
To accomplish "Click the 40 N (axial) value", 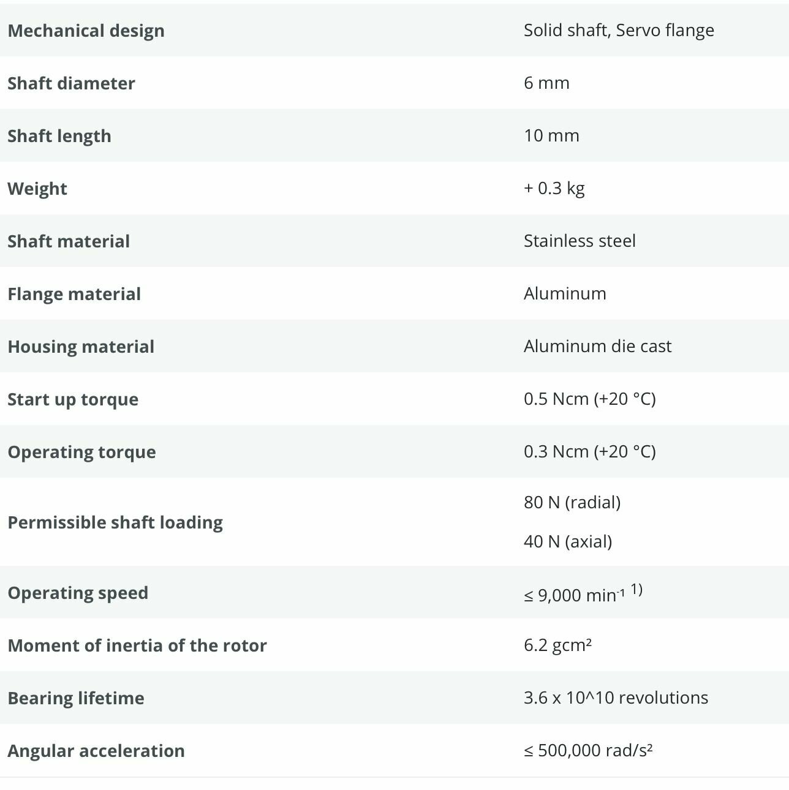I will (568, 542).
